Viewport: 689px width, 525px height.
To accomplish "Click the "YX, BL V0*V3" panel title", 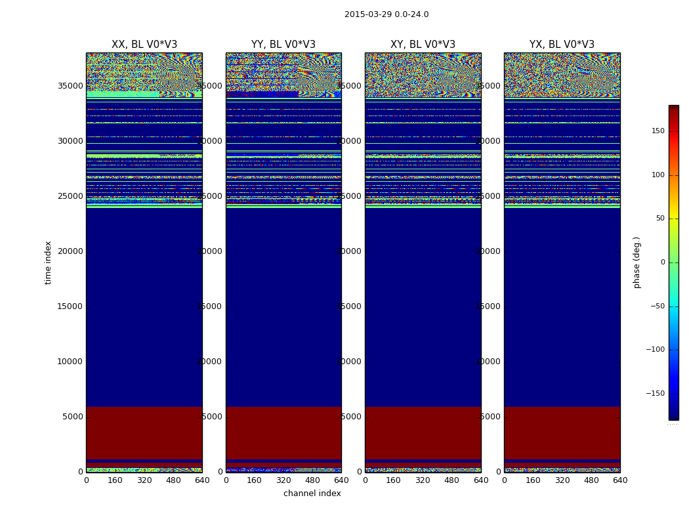I will (562, 45).
